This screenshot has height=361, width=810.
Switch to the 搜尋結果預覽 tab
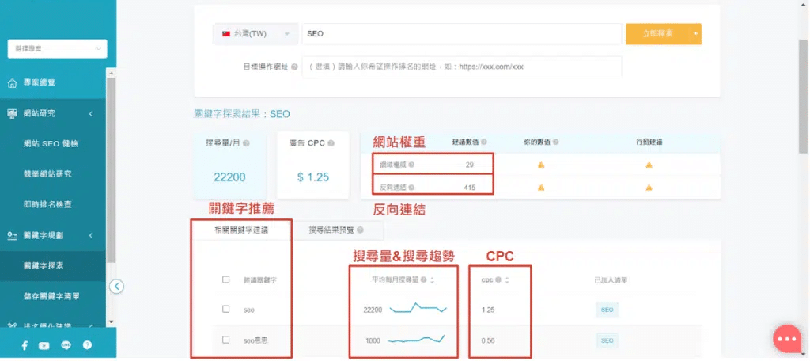(336, 230)
